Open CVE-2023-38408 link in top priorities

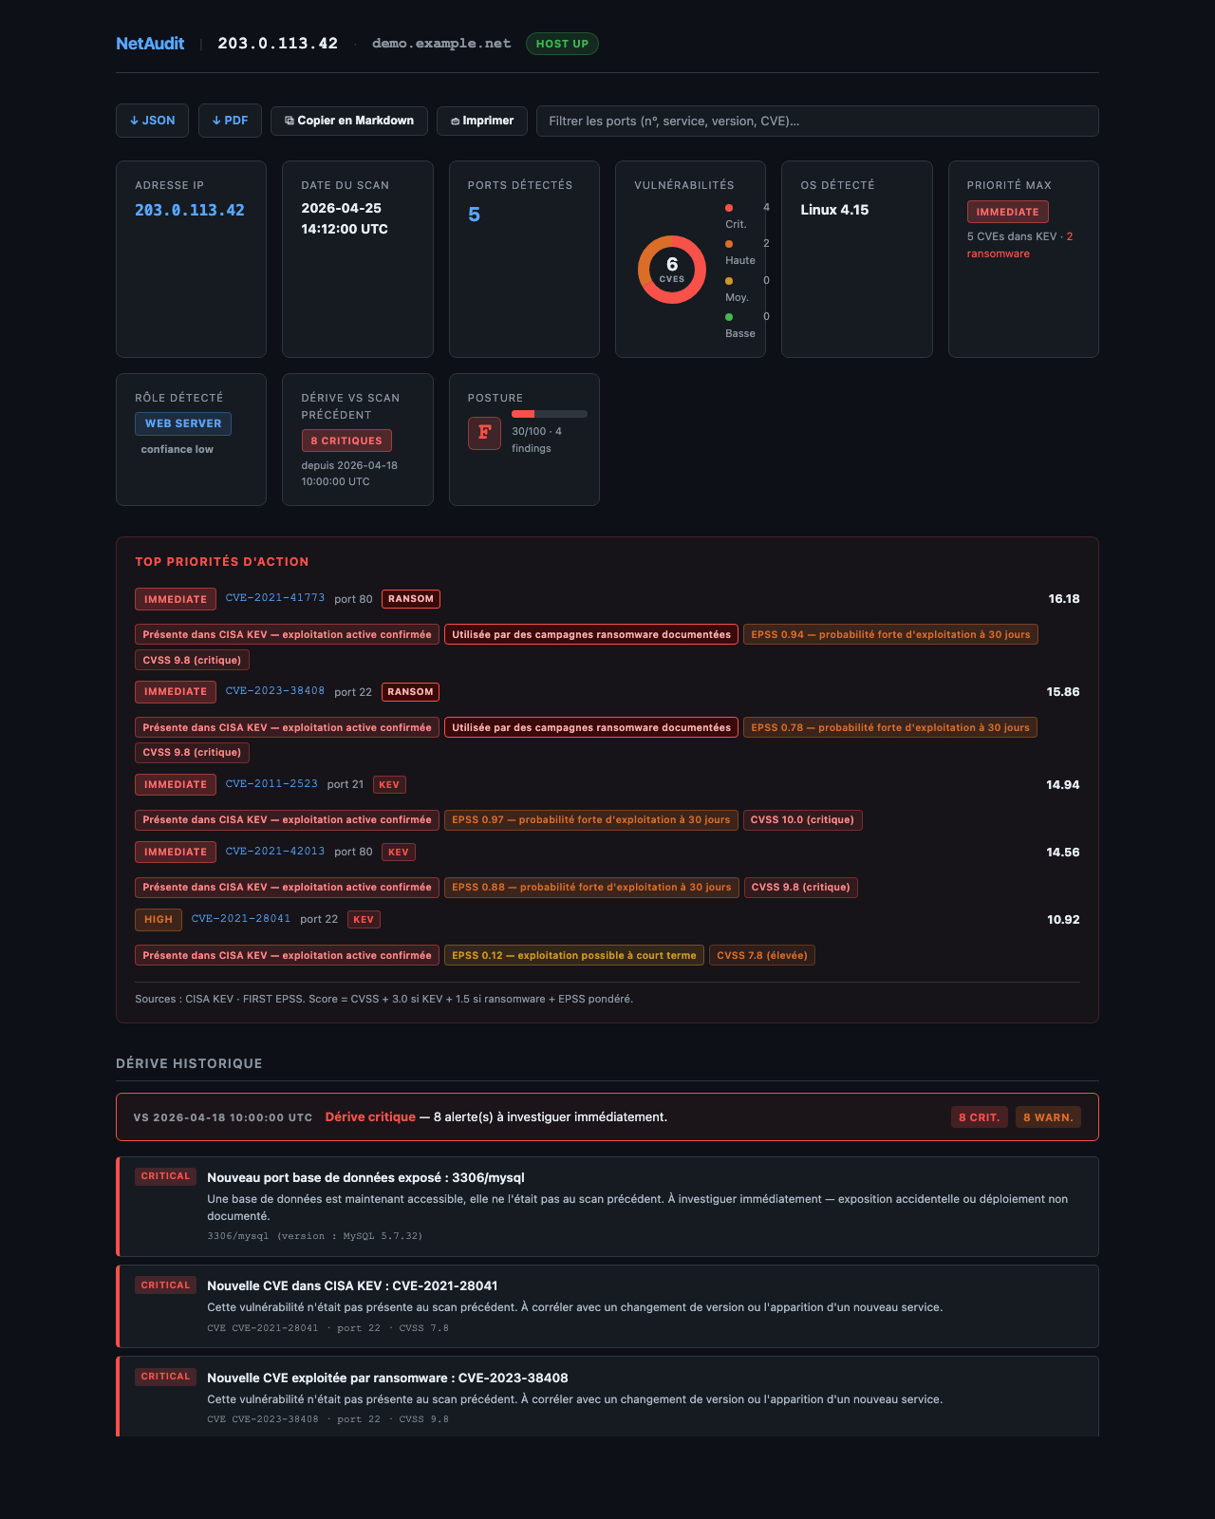275,691
